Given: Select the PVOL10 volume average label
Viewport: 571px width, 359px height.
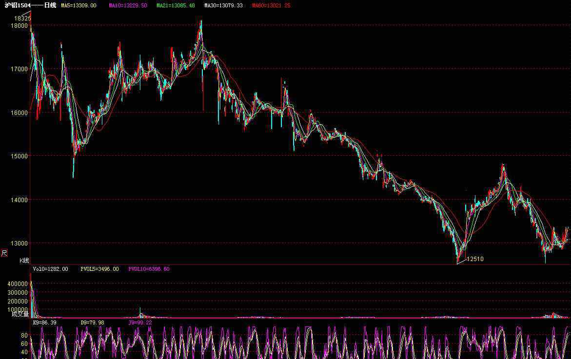Looking at the screenshot, I should [x=149, y=269].
